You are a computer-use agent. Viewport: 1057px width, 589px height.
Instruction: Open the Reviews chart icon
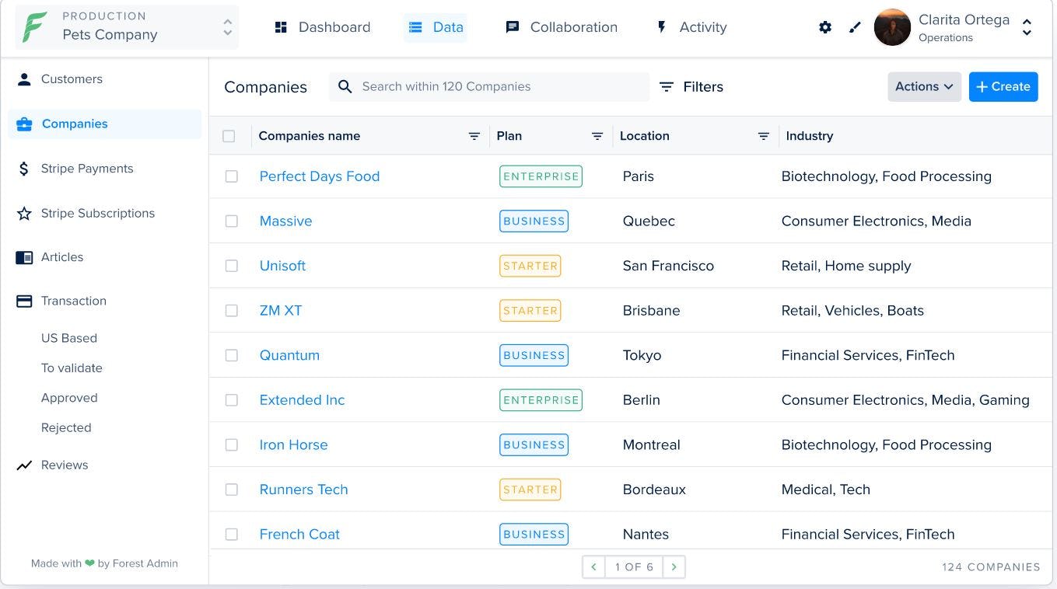tap(24, 465)
